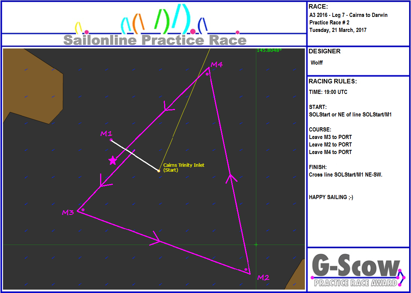The width and height of the screenshot is (411, 293).
Task: Click the yellow sail in header logo
Action: click(x=79, y=28)
